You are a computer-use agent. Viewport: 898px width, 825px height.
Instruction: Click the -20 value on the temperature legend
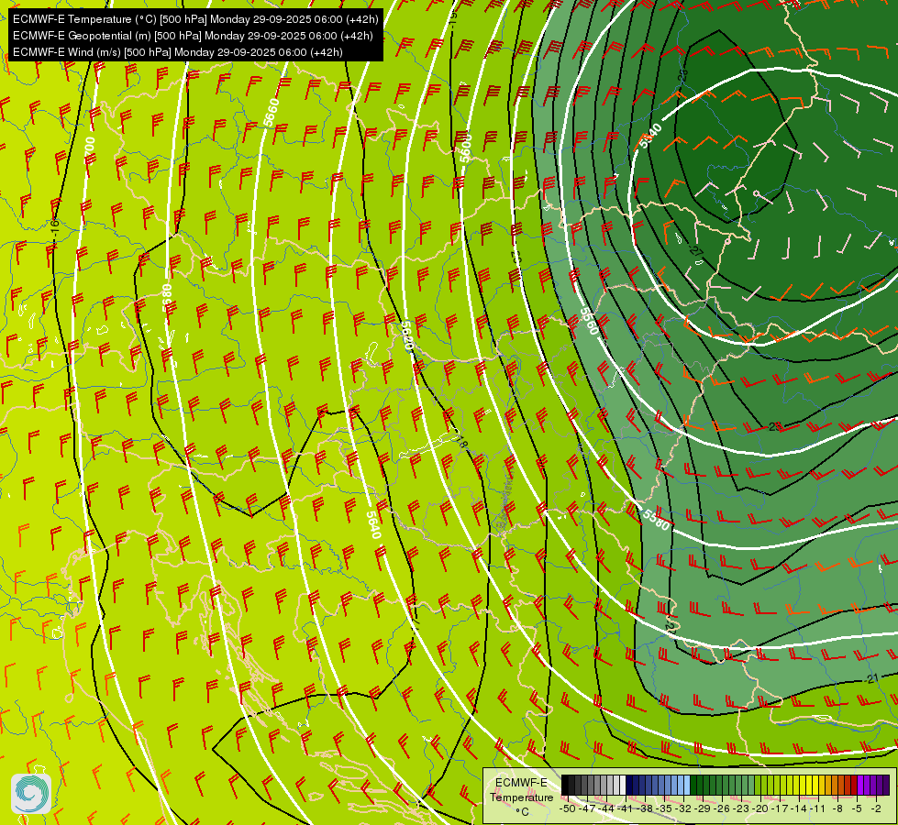(760, 809)
